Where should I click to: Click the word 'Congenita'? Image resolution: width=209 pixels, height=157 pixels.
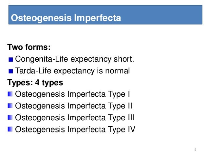(x=34, y=59)
